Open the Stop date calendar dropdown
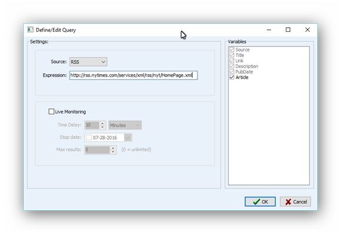This screenshot has height=234, width=341. (128, 137)
